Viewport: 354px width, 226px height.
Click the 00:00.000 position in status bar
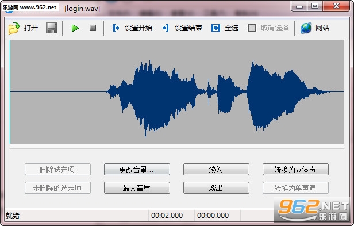pyautogui.click(x=213, y=216)
